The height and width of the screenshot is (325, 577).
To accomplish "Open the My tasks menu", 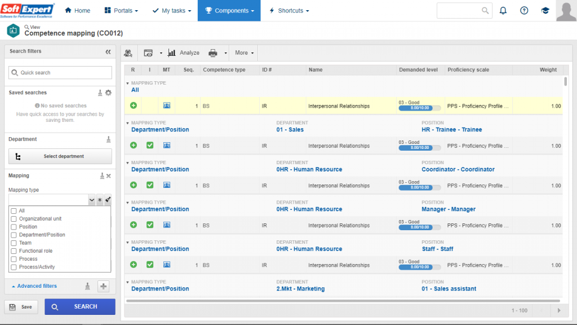I will [x=172, y=11].
